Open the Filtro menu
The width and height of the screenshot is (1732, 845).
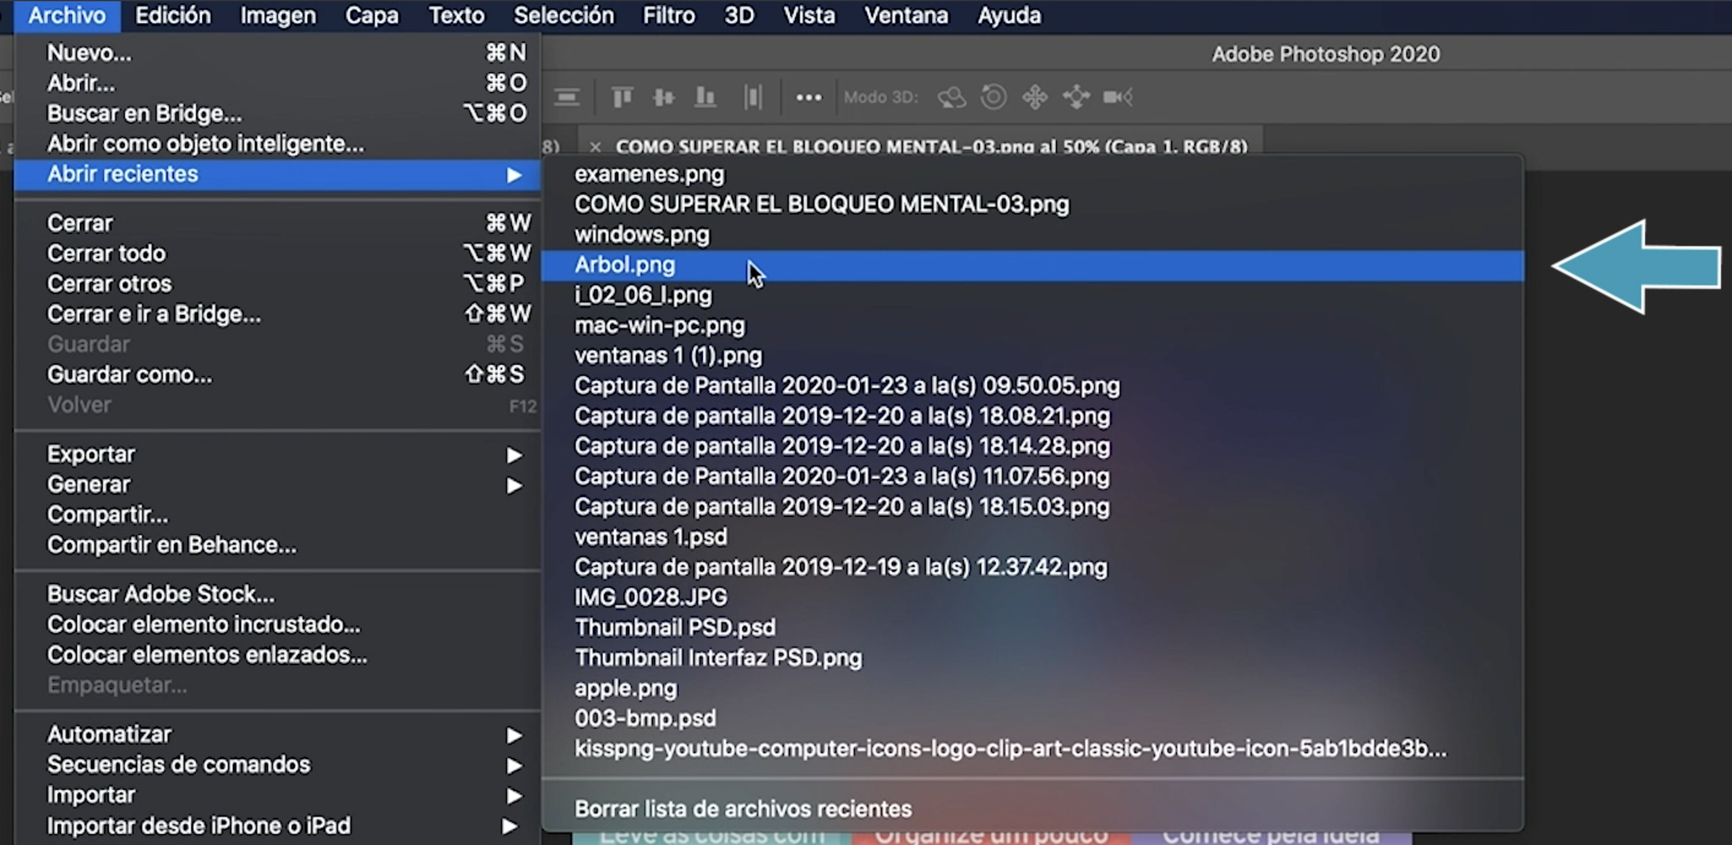click(x=669, y=15)
